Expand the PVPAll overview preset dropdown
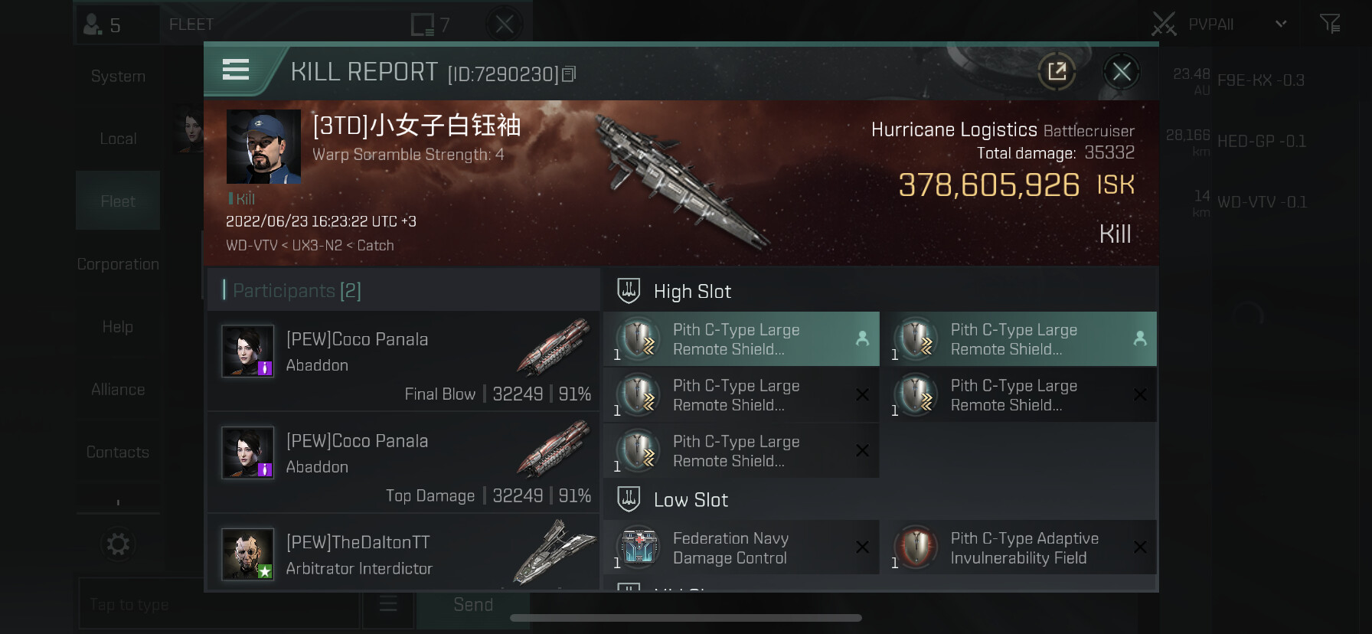 click(1281, 24)
